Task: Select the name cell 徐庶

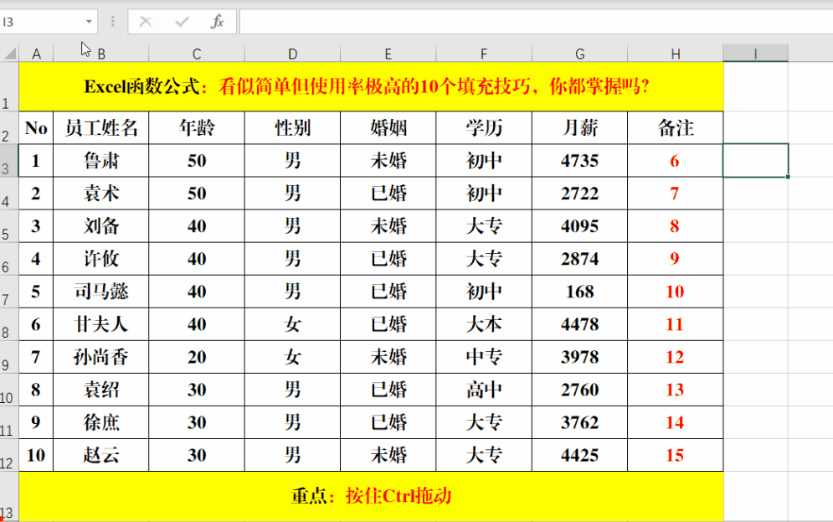Action: (x=101, y=422)
